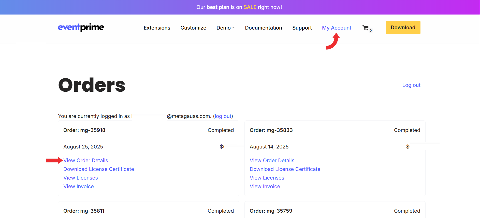Download License Certificate for order mg-35833
480x218 pixels.
pyautogui.click(x=285, y=169)
